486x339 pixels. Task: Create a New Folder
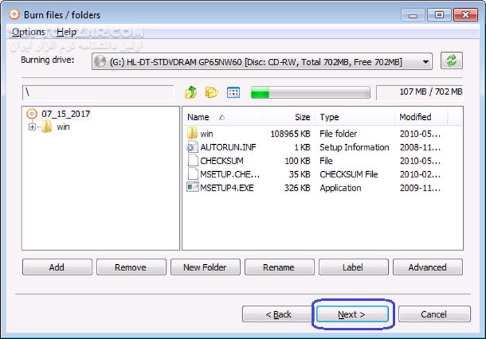206,267
